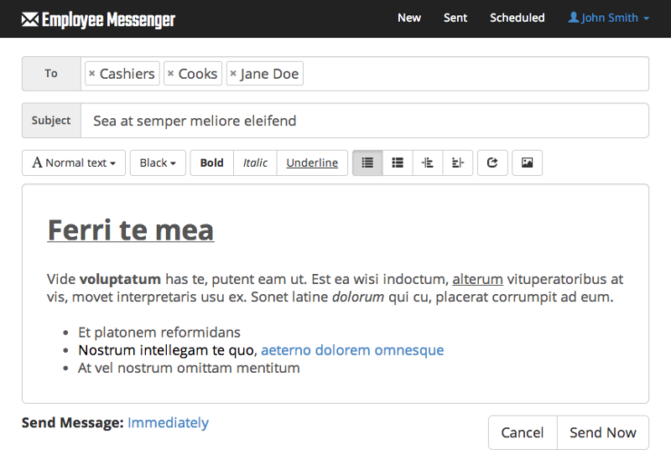Viewport: 671px width, 470px height.
Task: Click the Subject field label
Action: point(51,121)
